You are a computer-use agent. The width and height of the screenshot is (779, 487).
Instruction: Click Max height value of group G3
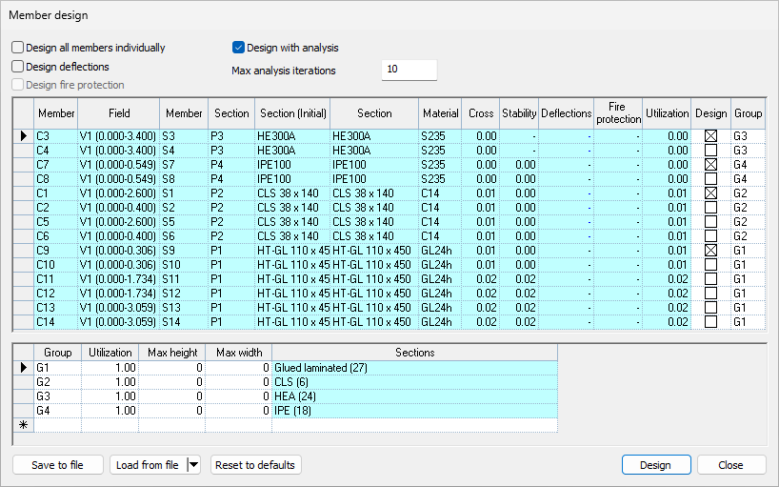tap(172, 396)
